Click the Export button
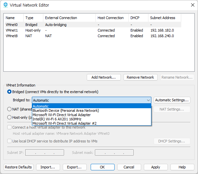The width and height of the screenshot is (198, 174). pyautogui.click(x=75, y=167)
